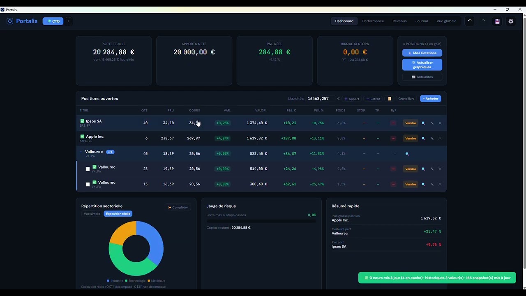The width and height of the screenshot is (526, 296).
Task: Select the CTO account tab
Action: (x=53, y=21)
